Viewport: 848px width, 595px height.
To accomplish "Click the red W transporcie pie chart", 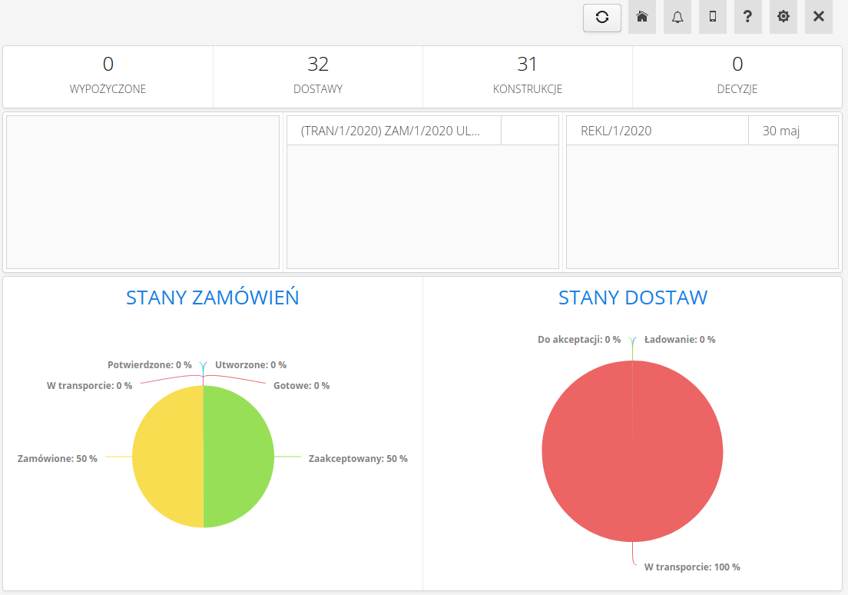I will tap(632, 461).
